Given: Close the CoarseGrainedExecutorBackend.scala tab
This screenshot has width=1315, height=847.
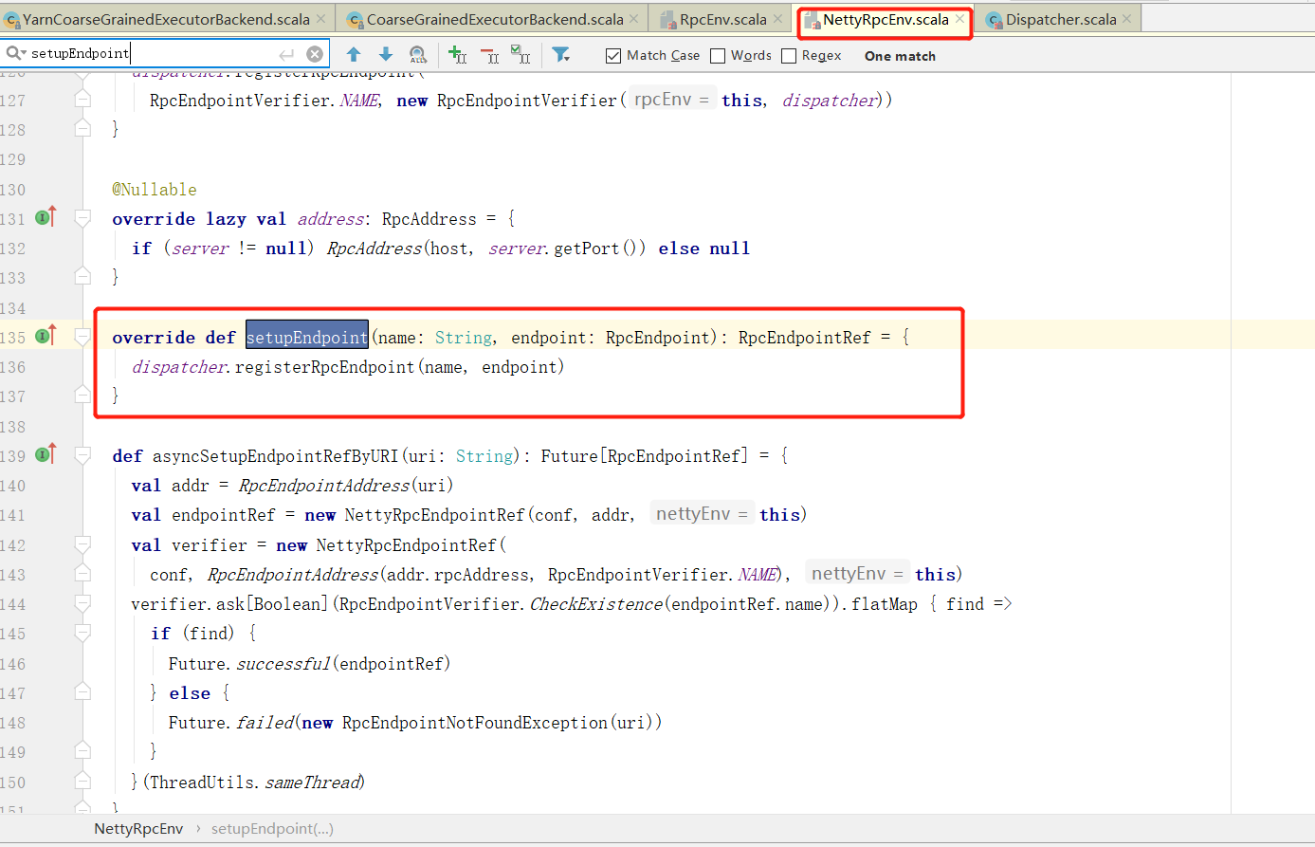Looking at the screenshot, I should click(x=634, y=19).
